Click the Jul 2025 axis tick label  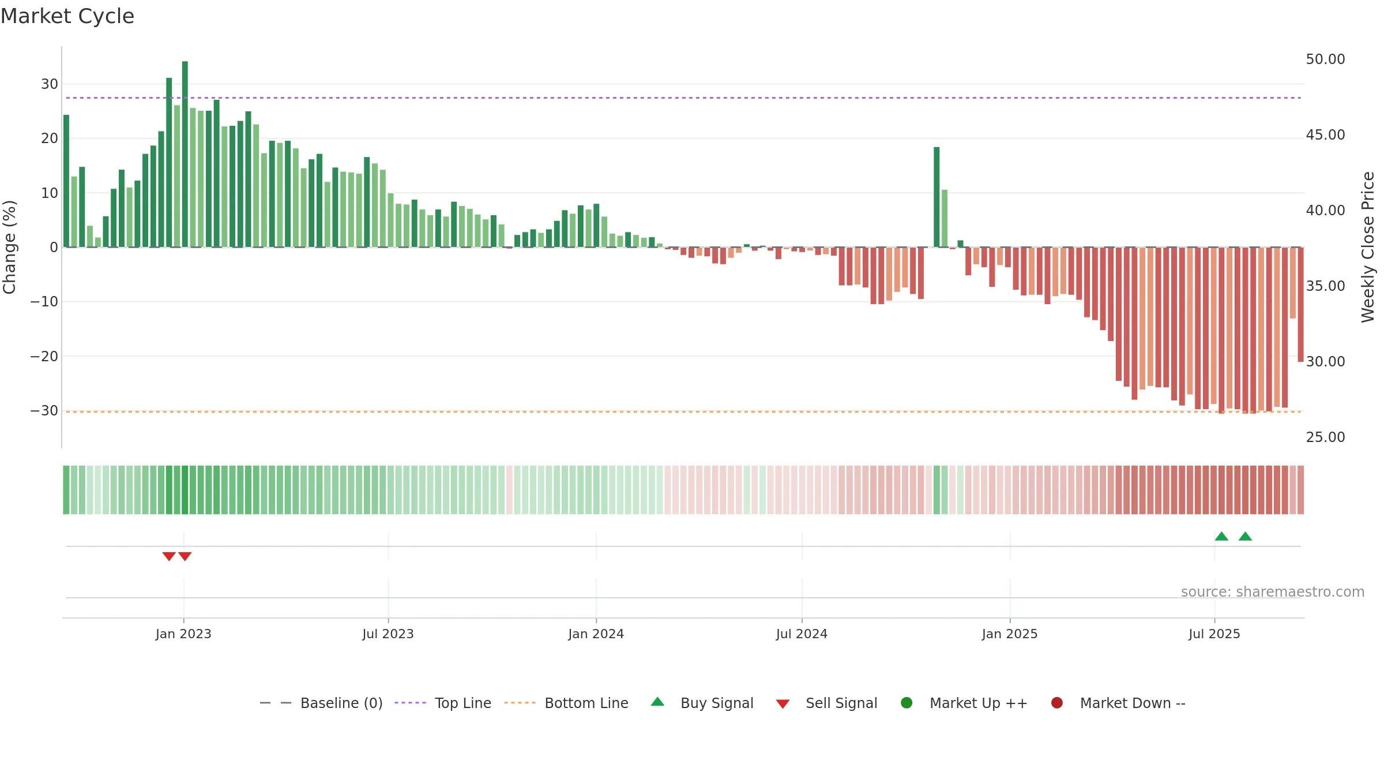pos(1214,634)
